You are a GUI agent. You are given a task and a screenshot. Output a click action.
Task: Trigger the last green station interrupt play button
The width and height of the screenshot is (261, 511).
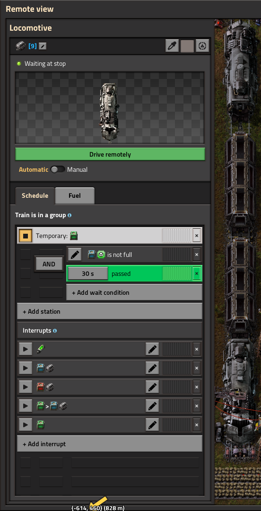(26, 425)
